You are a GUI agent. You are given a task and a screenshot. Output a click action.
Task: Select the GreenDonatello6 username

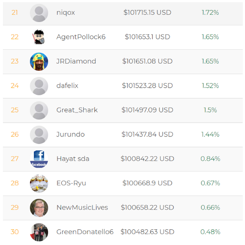click(85, 232)
